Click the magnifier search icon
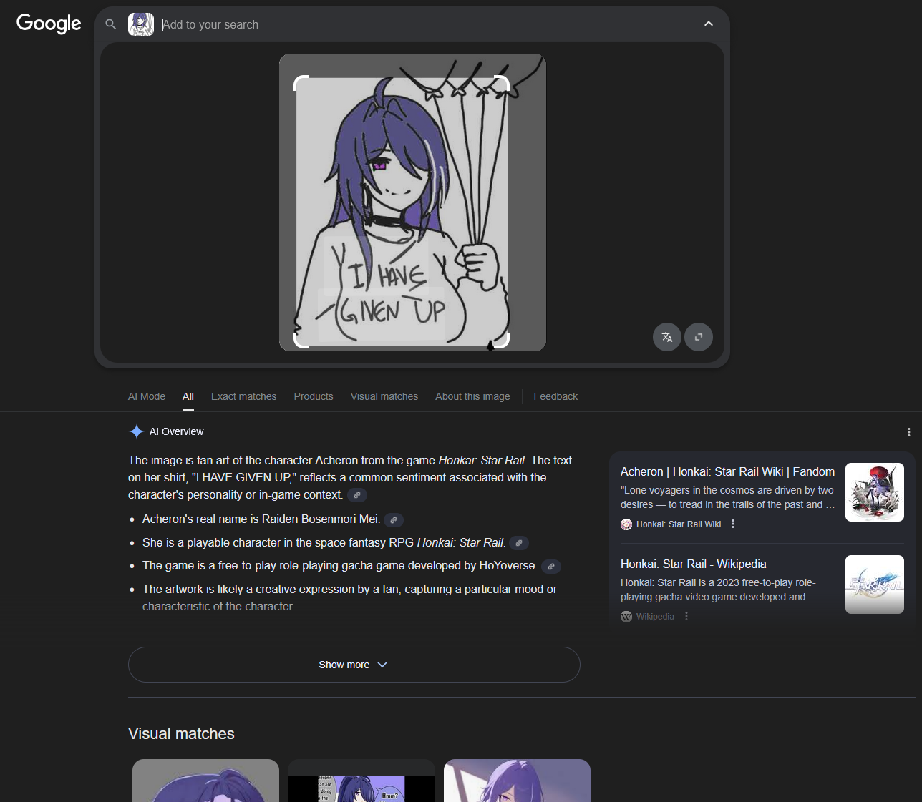922x802 pixels. (x=111, y=24)
